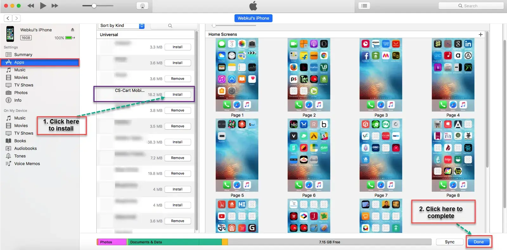Rewind using the previous track icon

[30, 6]
